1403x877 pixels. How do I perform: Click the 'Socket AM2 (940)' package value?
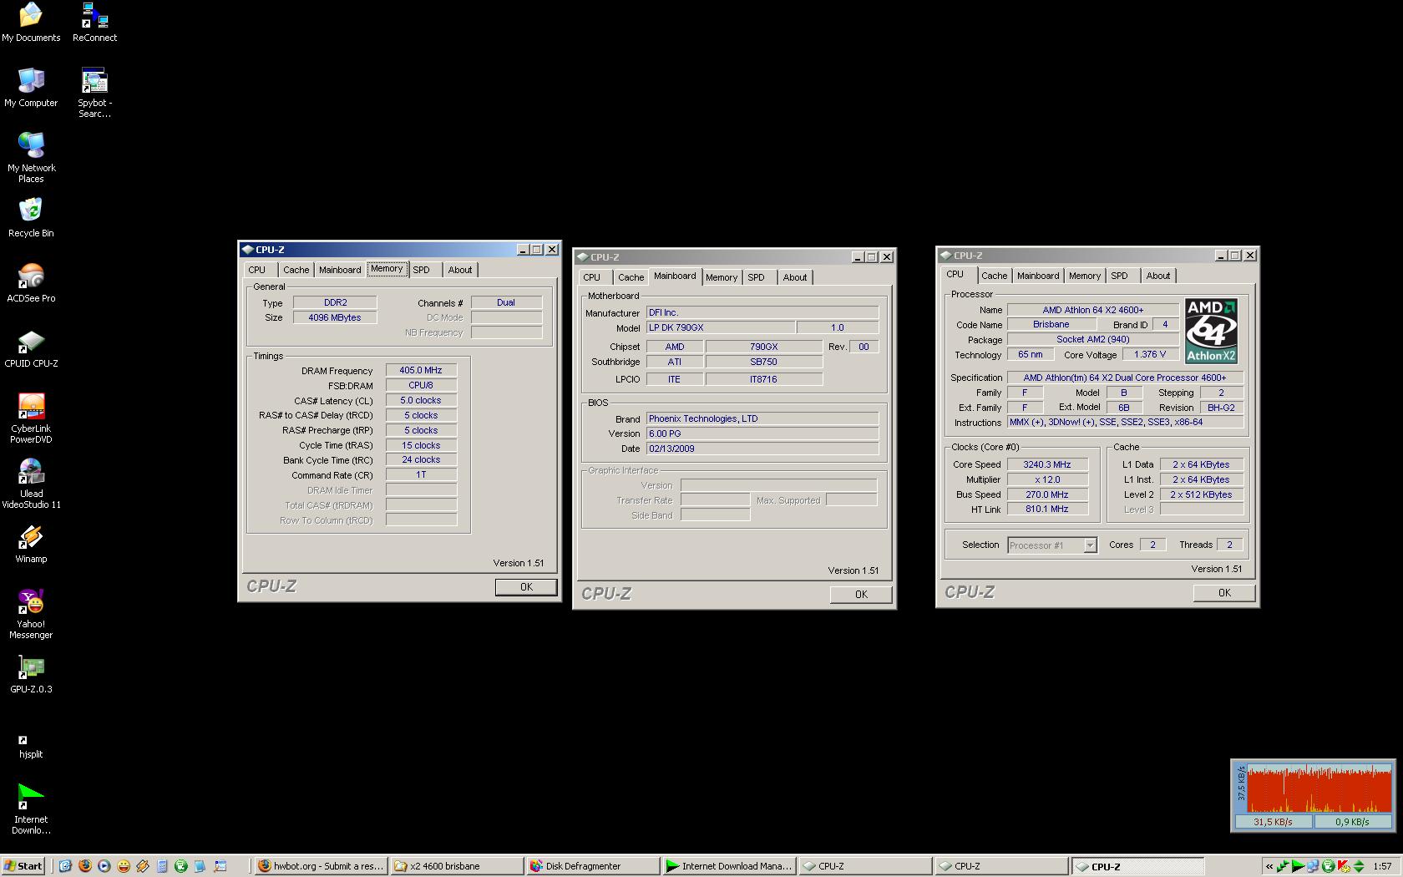pos(1093,340)
